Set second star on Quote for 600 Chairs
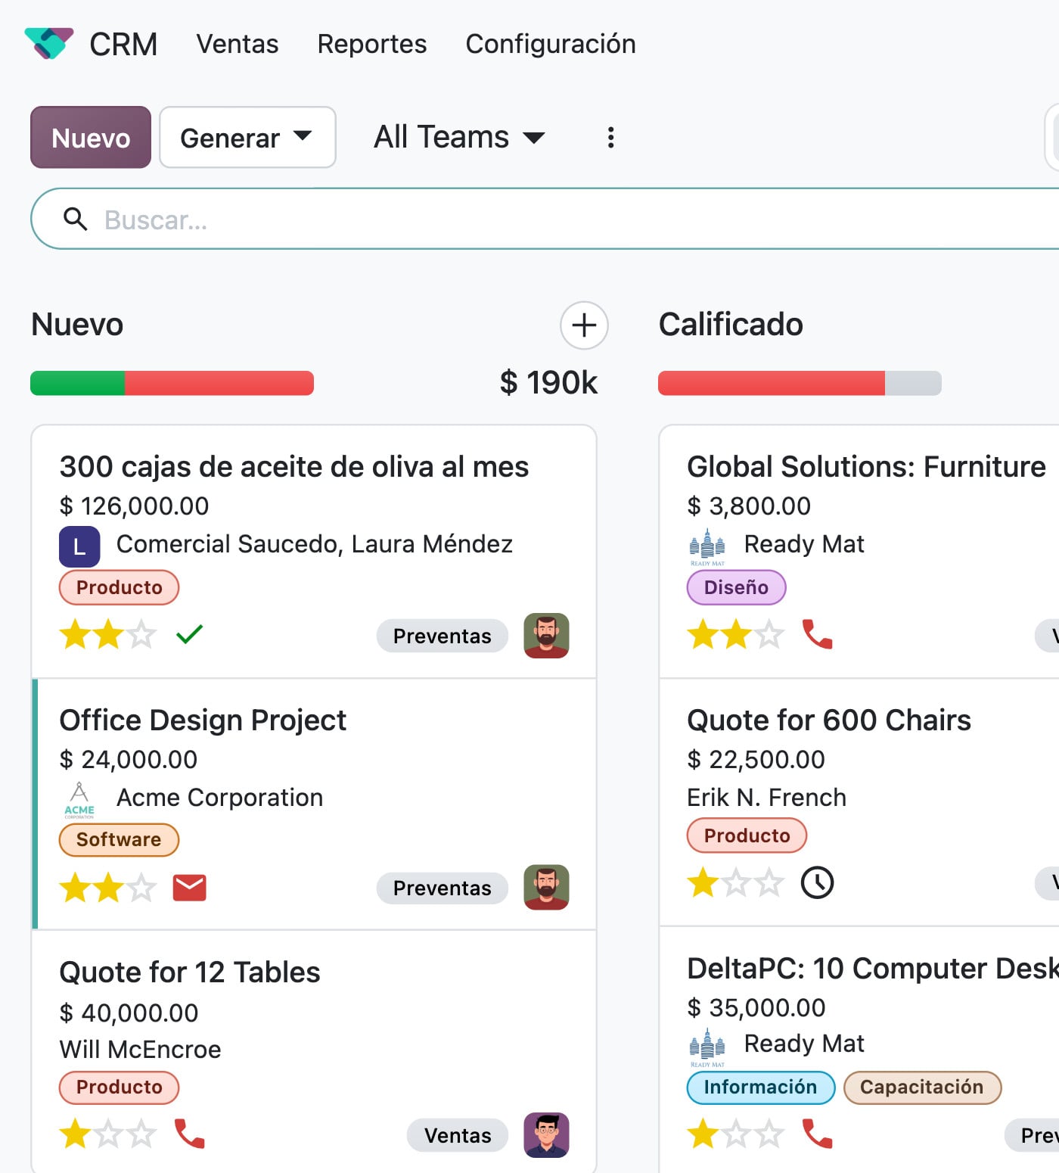The width and height of the screenshot is (1059, 1173). click(x=736, y=882)
